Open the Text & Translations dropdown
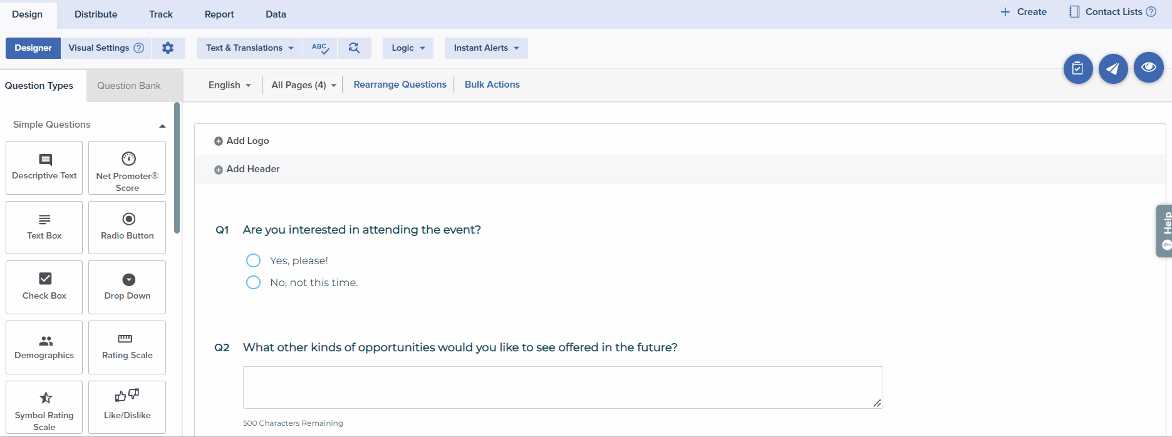 pos(249,48)
